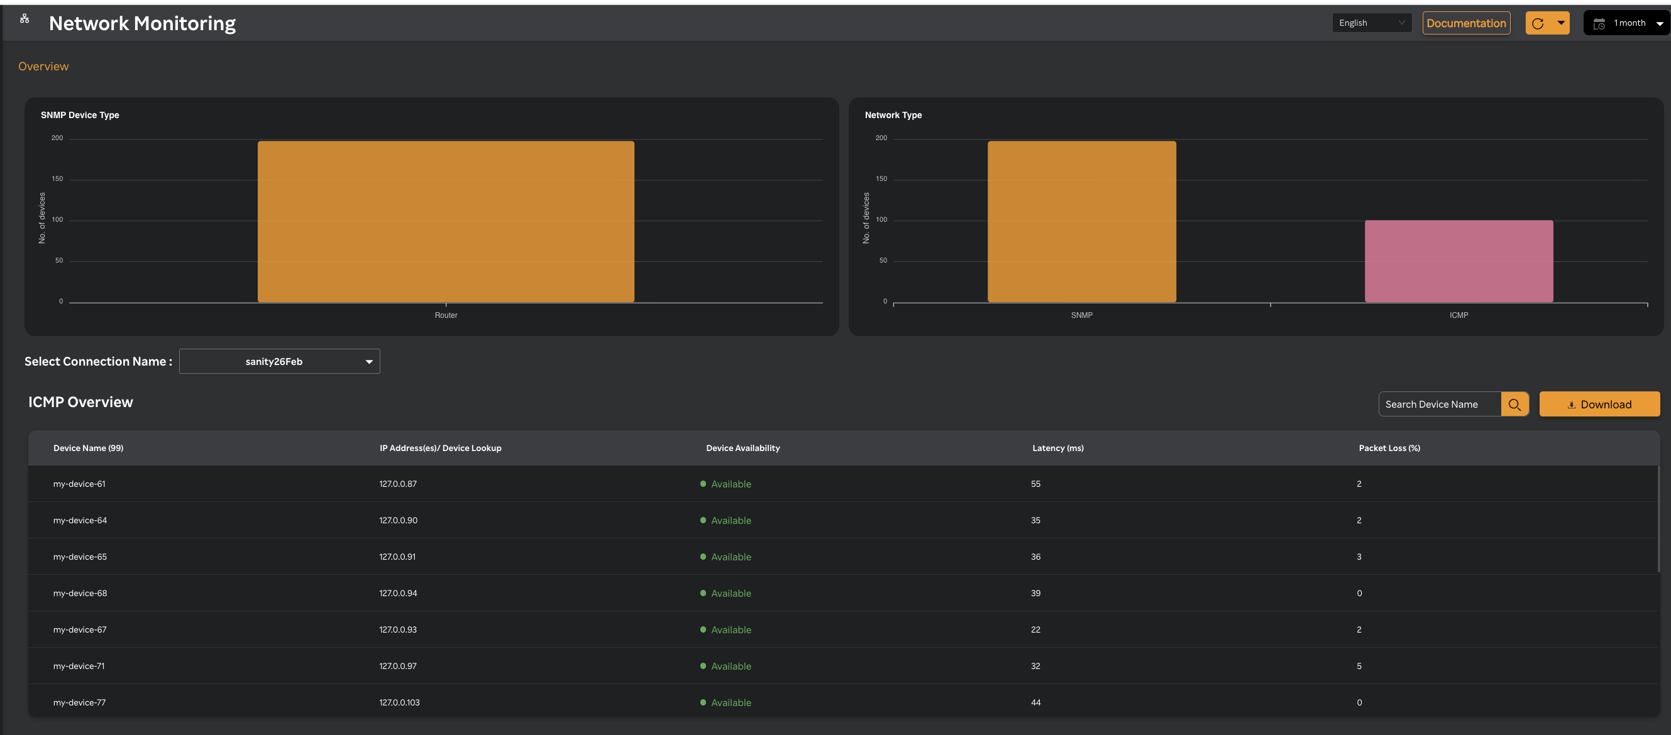1671x735 pixels.
Task: Click the Documentation button
Action: (x=1466, y=23)
